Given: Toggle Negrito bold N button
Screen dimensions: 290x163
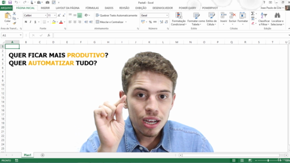Looking at the screenshot, I should coord(26,22).
